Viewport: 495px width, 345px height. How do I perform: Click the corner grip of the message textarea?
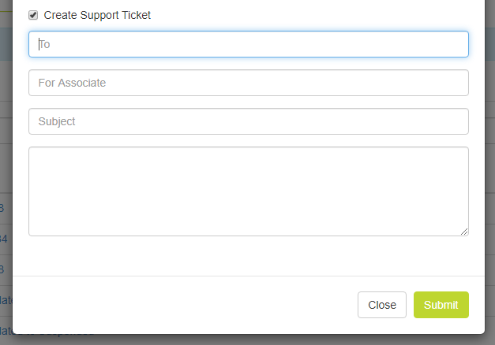click(x=464, y=231)
